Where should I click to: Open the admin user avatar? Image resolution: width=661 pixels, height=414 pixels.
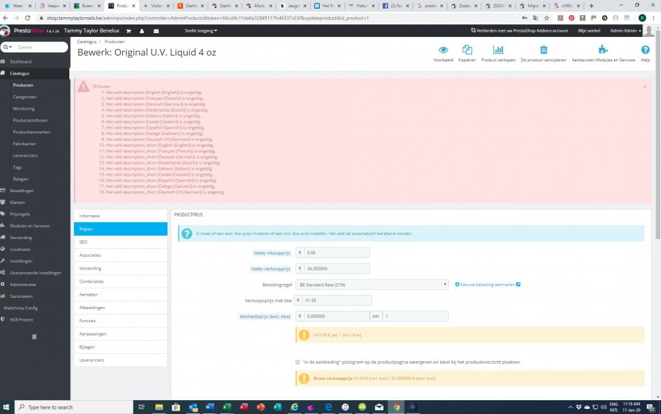coord(649,31)
